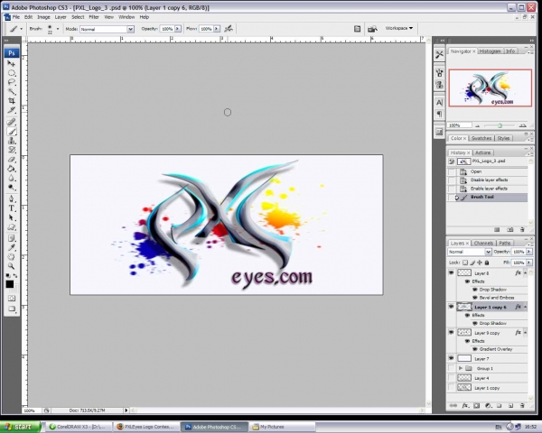Show Layer 4 visibility box
542x433 pixels.
pos(451,378)
